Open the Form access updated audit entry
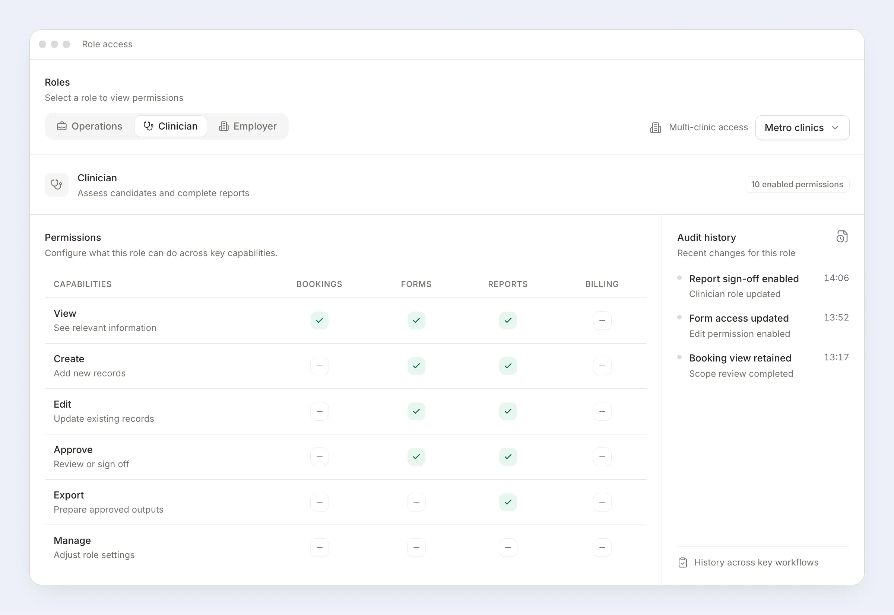 click(x=763, y=326)
